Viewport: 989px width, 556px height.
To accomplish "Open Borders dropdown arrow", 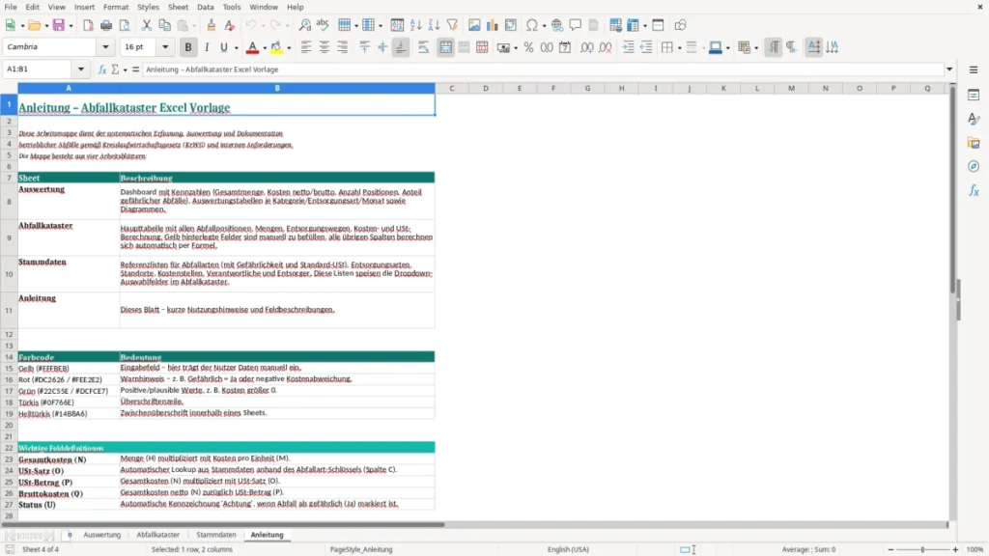I will pyautogui.click(x=679, y=48).
